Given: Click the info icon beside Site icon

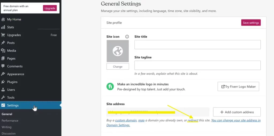Looking at the screenshot, I should (127, 37).
